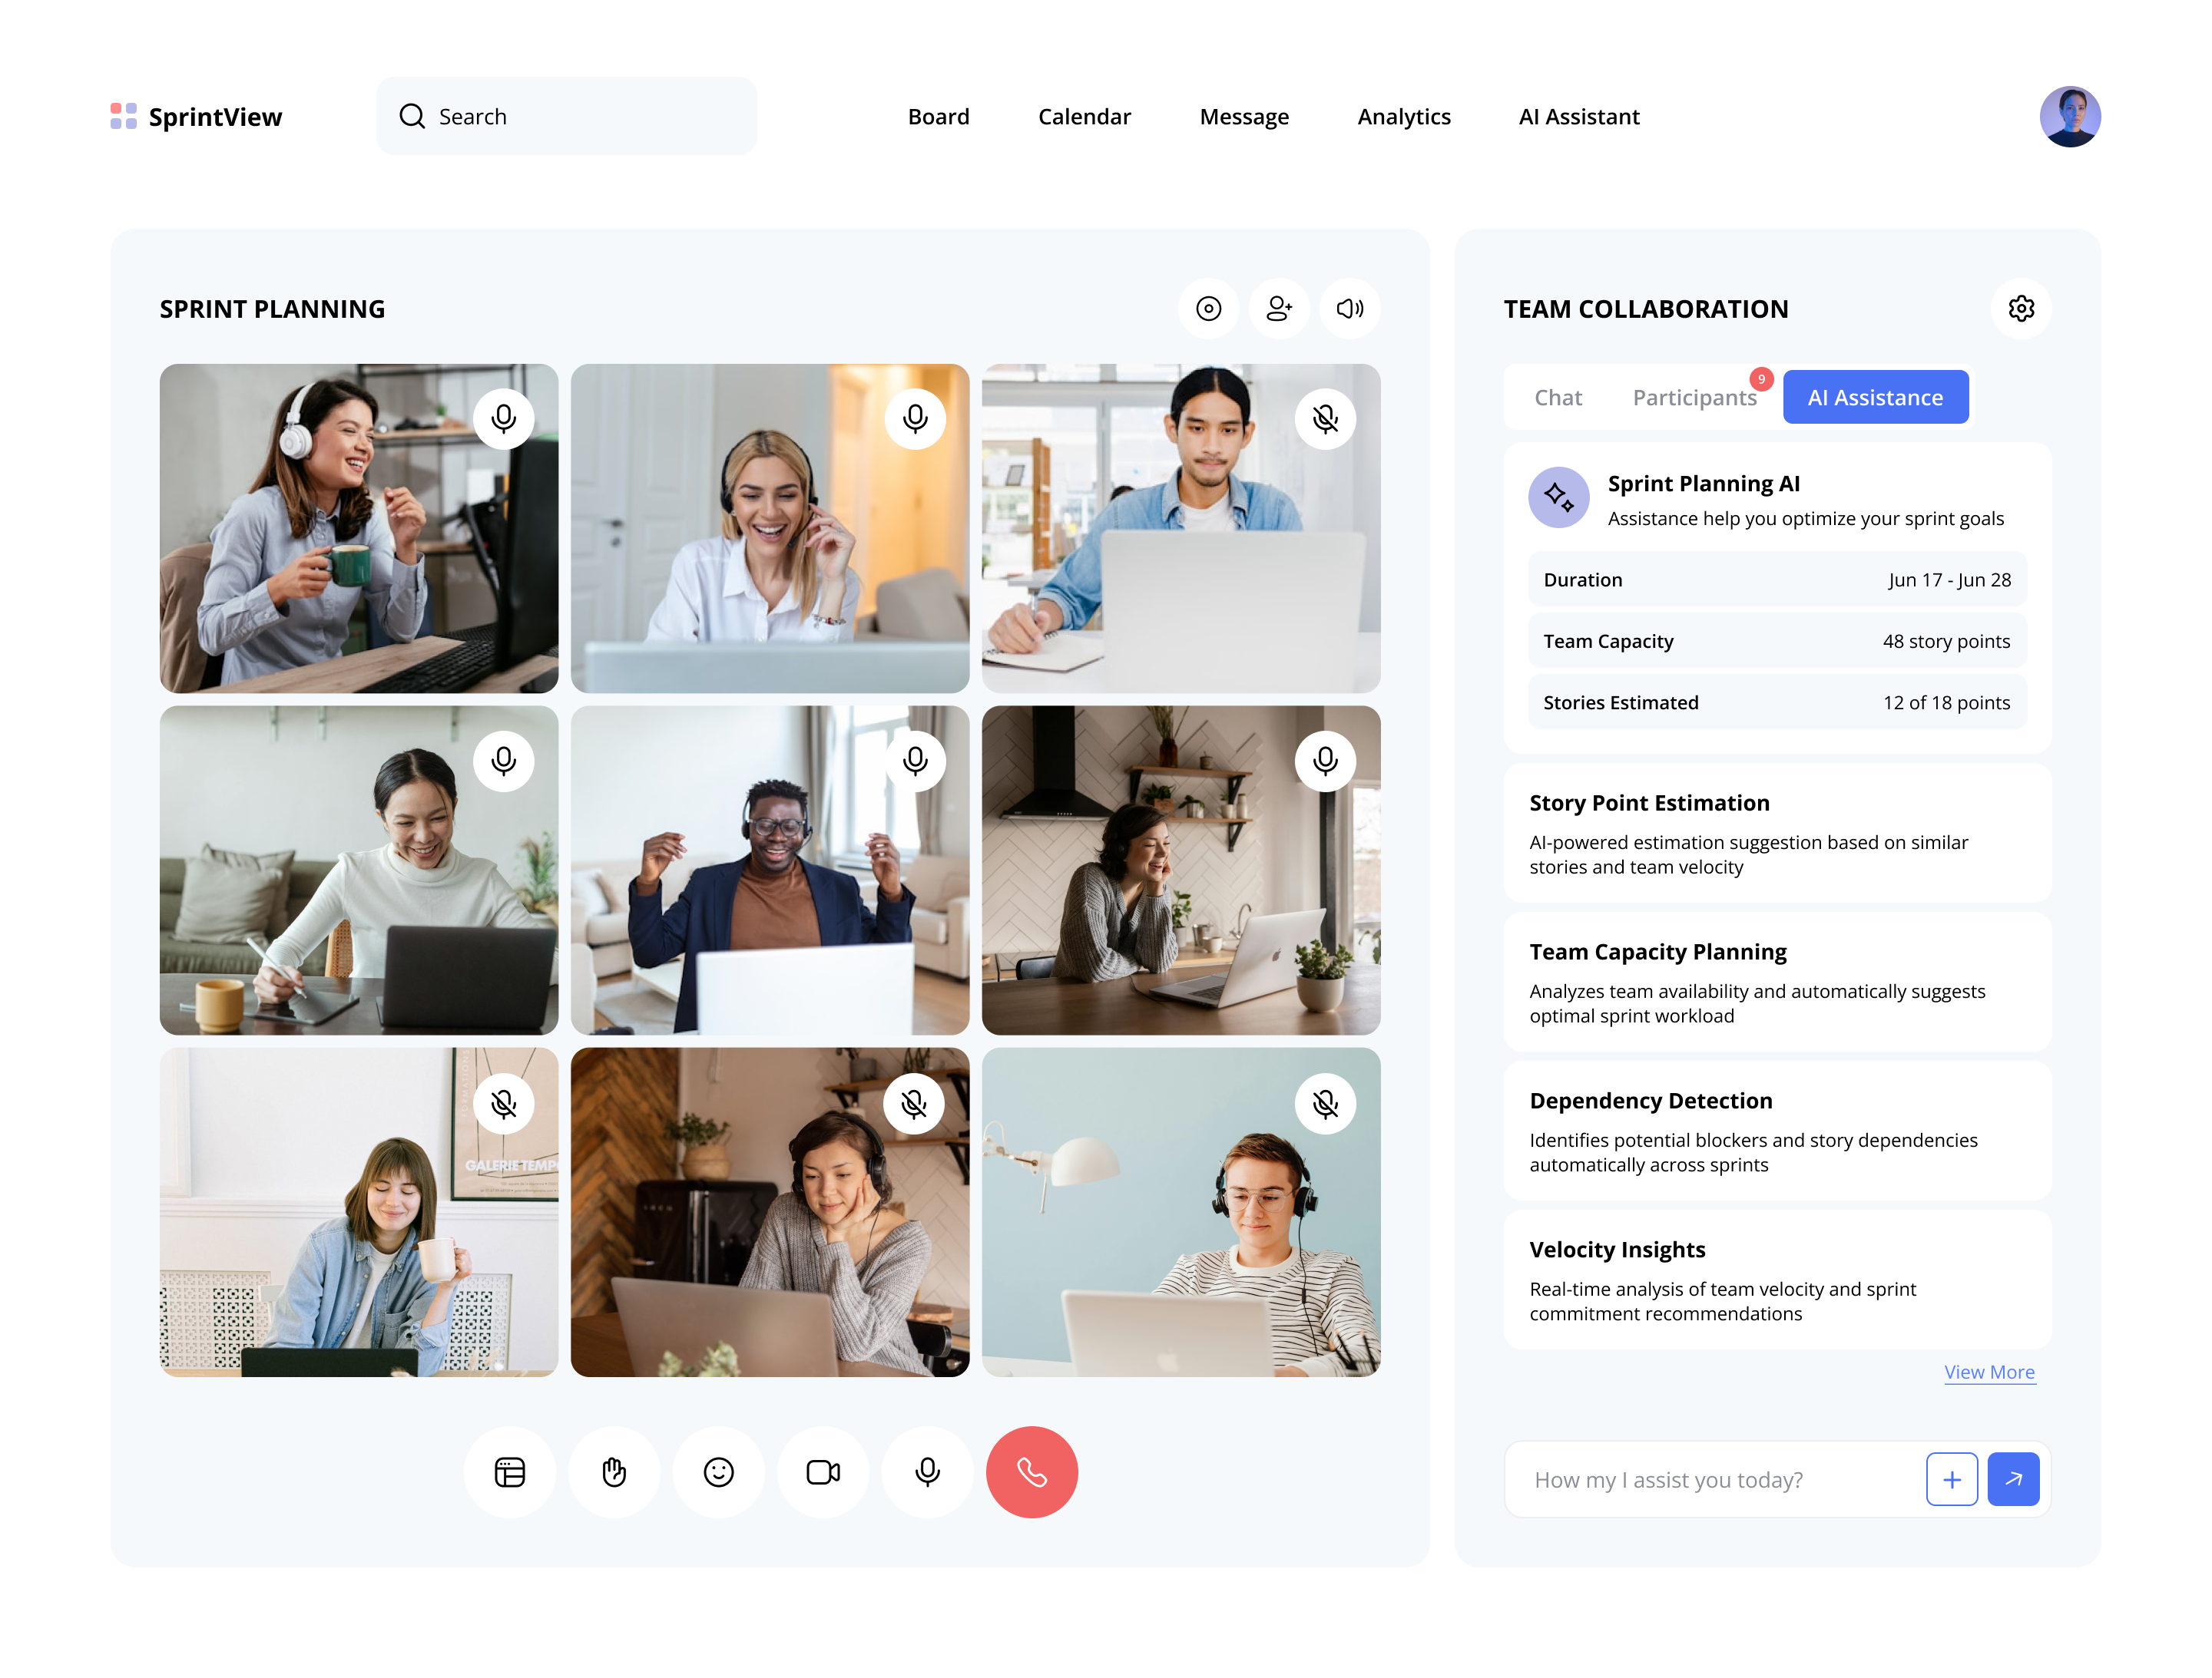
Task: Adjust speaker output via the sound icon
Action: pos(1349,309)
